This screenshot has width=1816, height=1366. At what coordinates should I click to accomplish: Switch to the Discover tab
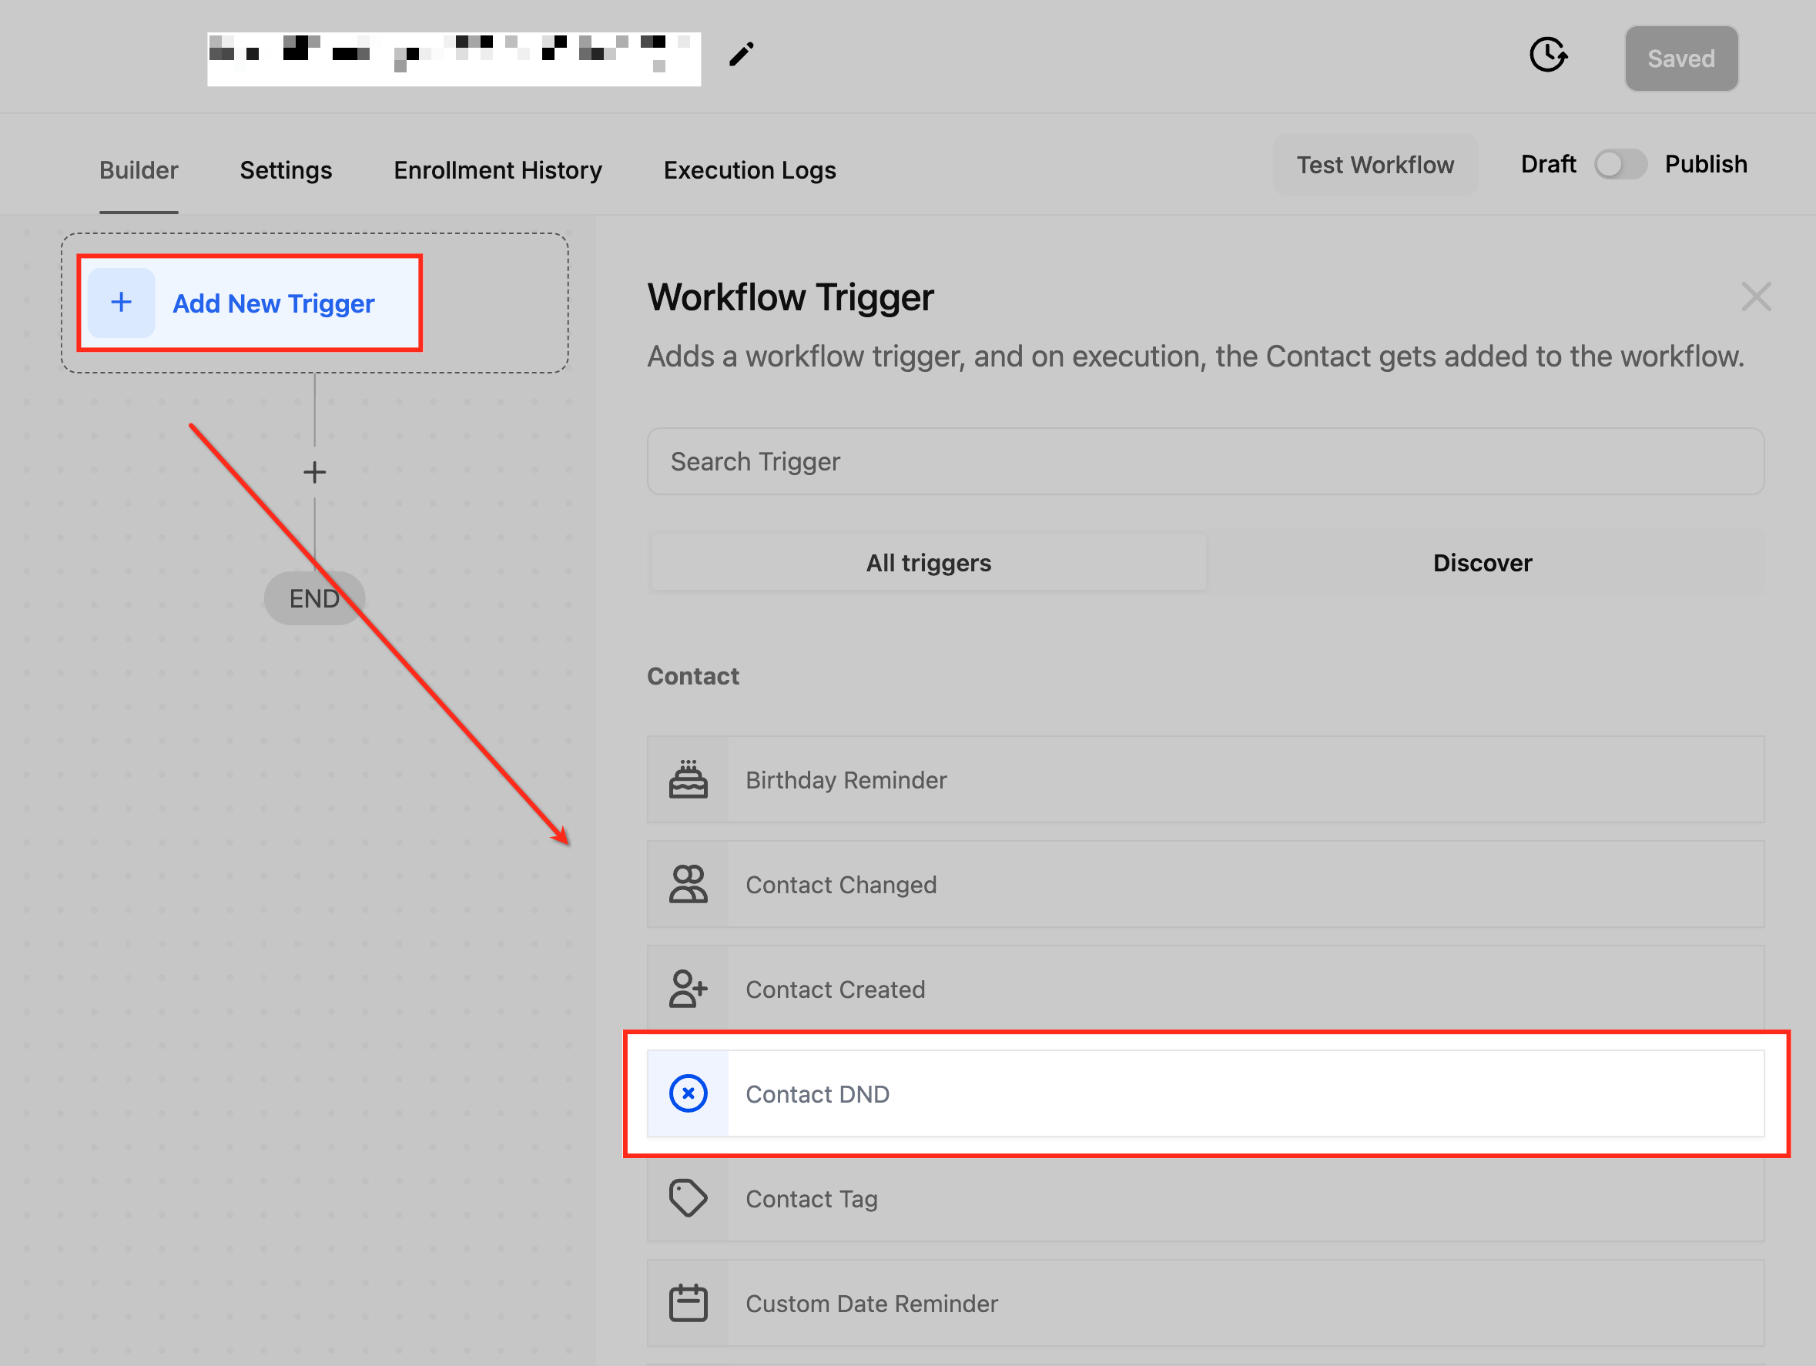click(1482, 563)
